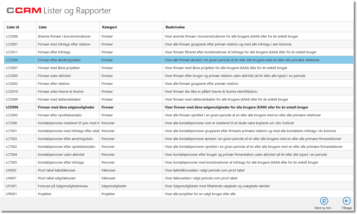
Task: Click 'Firmaer efter relation' list name
Action: 54,83
